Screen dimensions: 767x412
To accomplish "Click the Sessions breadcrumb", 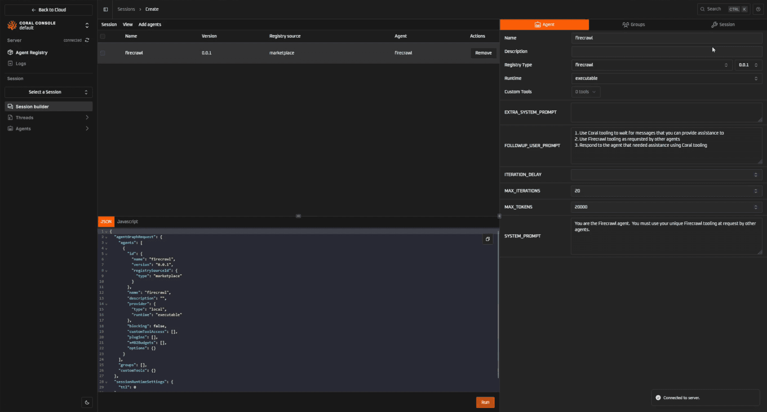I will (126, 9).
